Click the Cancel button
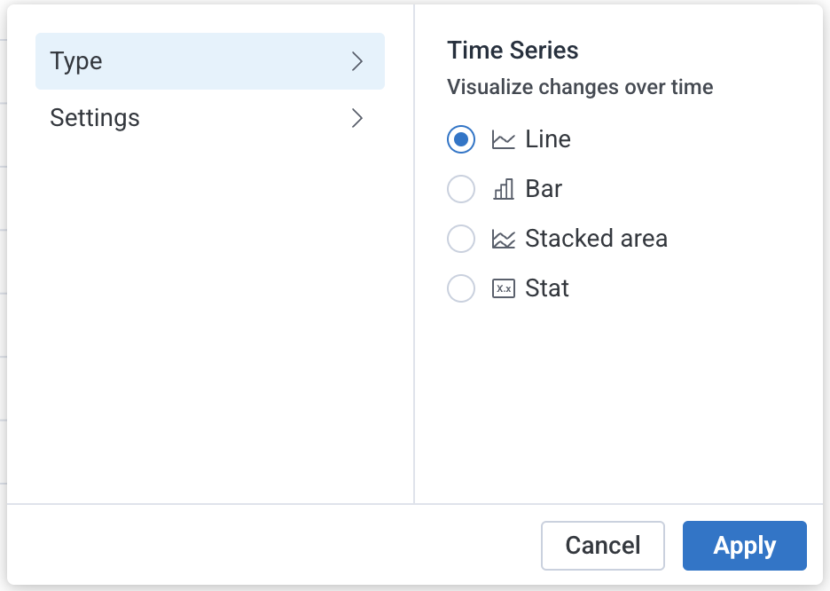The width and height of the screenshot is (830, 591). pos(603,546)
